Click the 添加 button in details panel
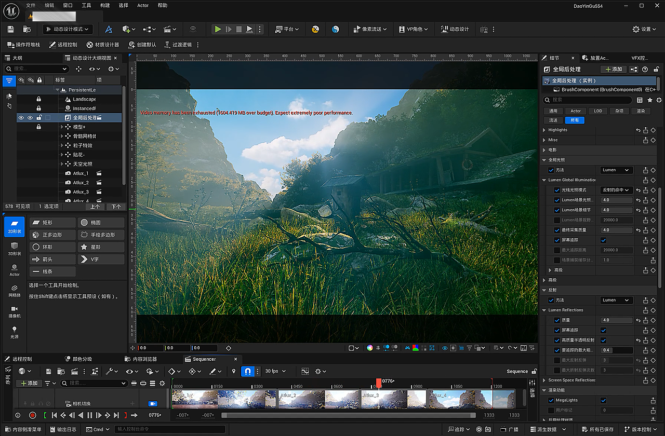Screen dimensions: 665x436 point(614,69)
